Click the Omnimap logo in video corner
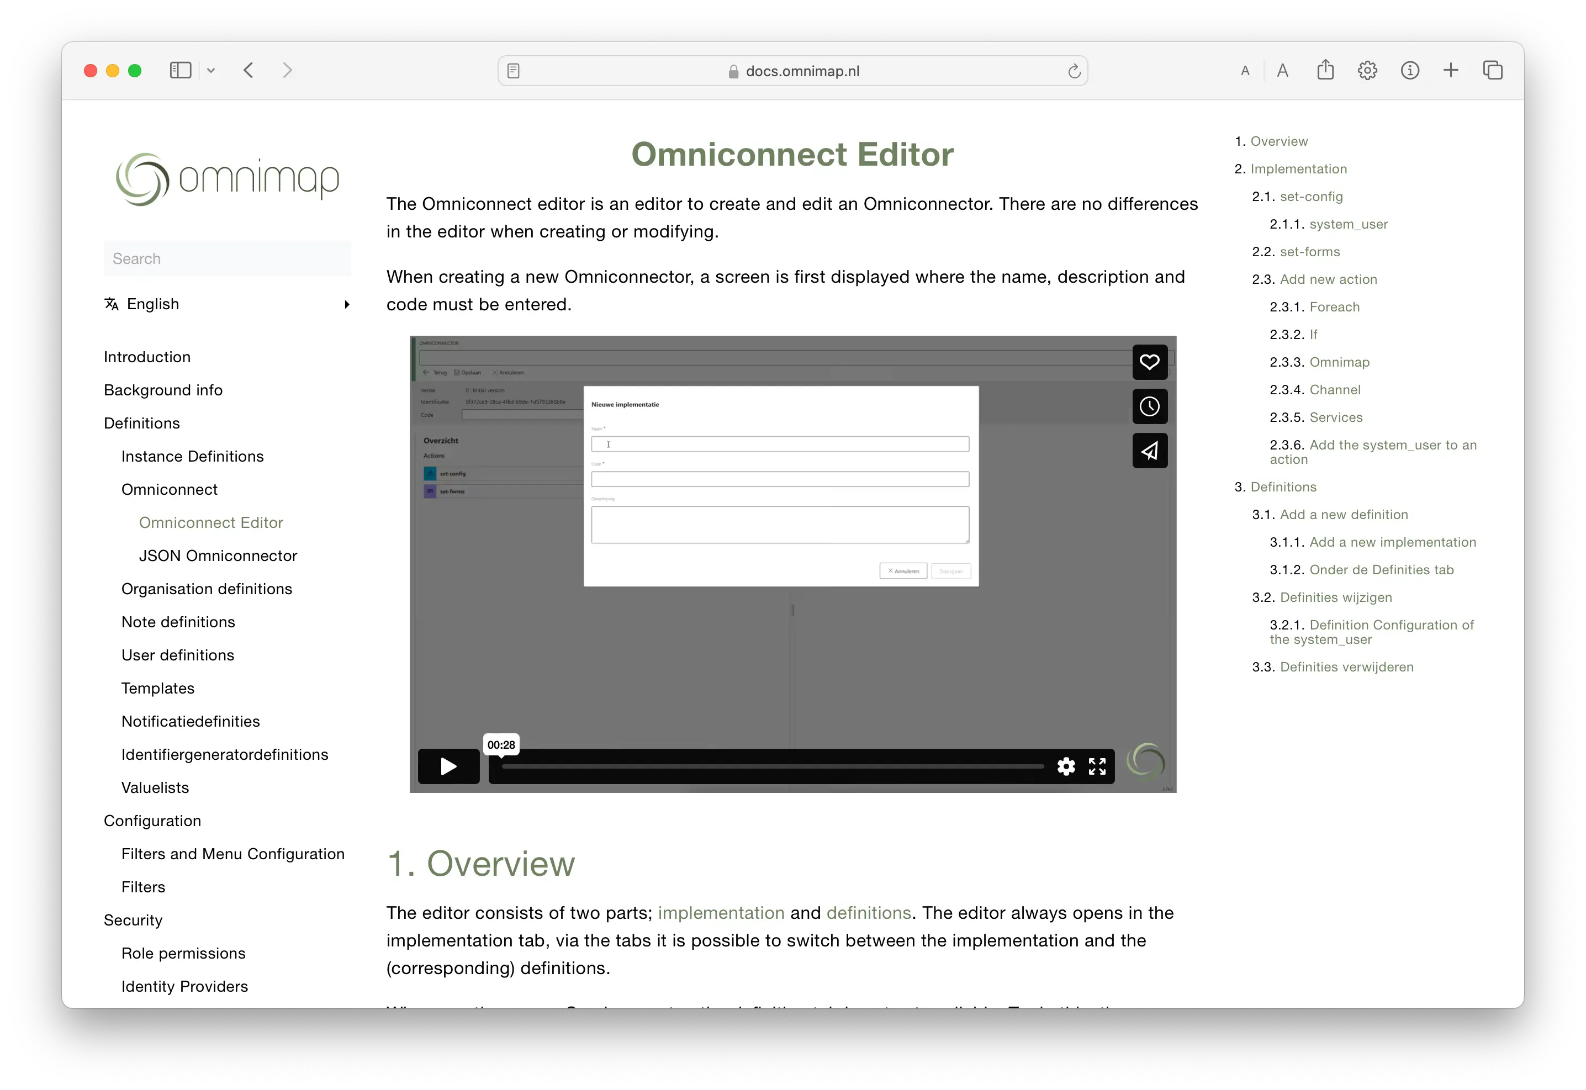The image size is (1586, 1090). click(1145, 762)
